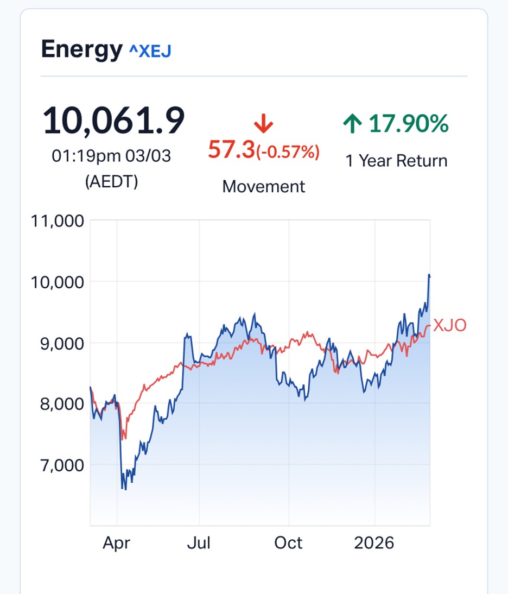Image resolution: width=508 pixels, height=594 pixels.
Task: Click the red down arrow movement icon
Action: [264, 125]
